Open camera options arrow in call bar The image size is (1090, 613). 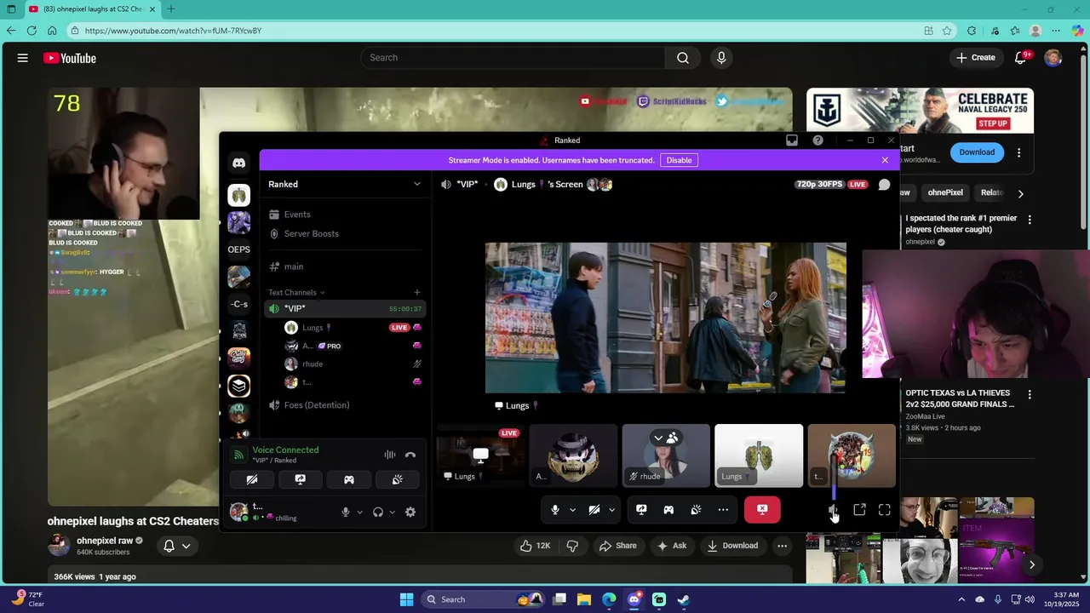point(611,510)
